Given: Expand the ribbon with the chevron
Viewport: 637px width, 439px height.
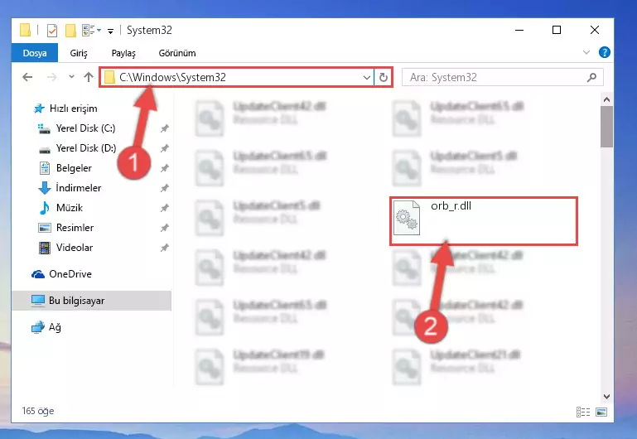Looking at the screenshot, I should click(586, 52).
